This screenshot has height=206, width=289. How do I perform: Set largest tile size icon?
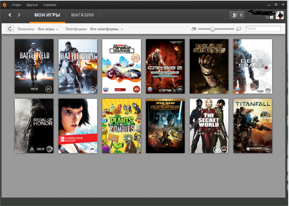tap(239, 29)
